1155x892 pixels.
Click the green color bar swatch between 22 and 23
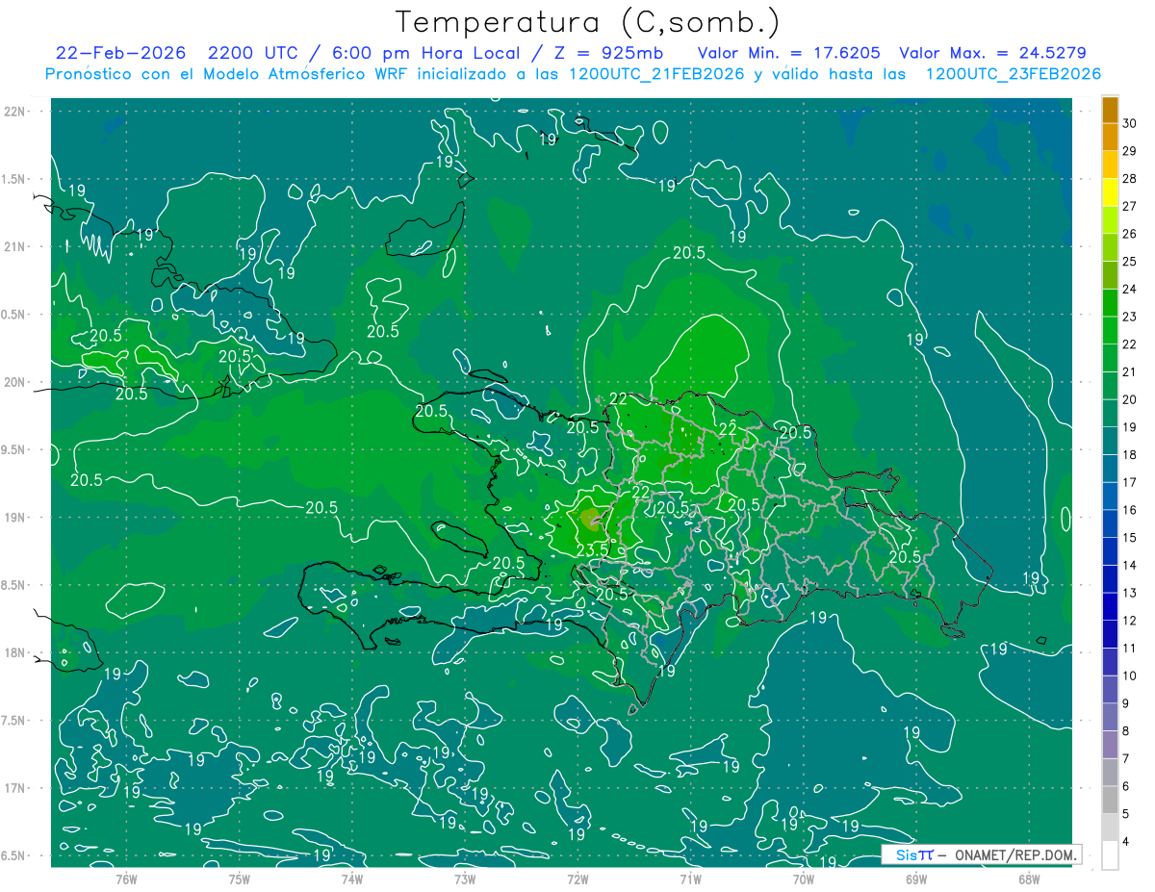click(1110, 331)
